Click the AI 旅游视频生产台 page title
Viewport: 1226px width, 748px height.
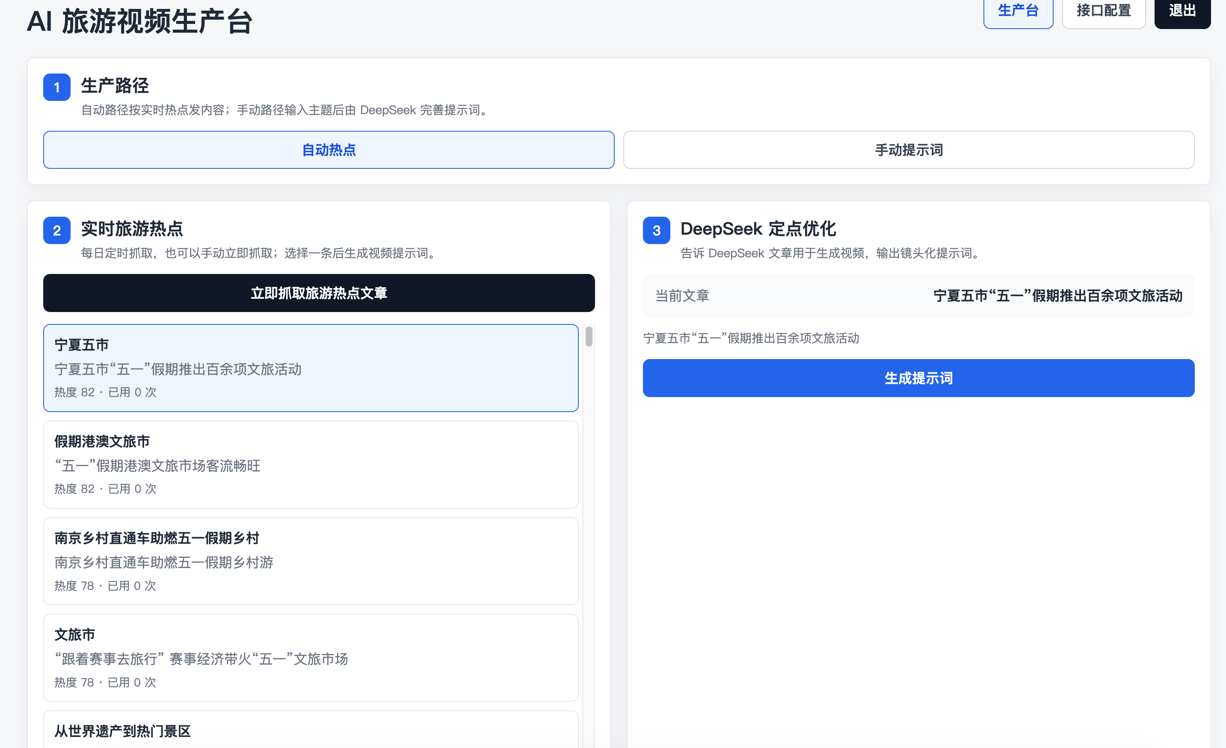pos(139,22)
